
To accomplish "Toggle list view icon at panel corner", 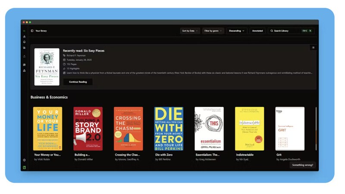I will pos(313,47).
